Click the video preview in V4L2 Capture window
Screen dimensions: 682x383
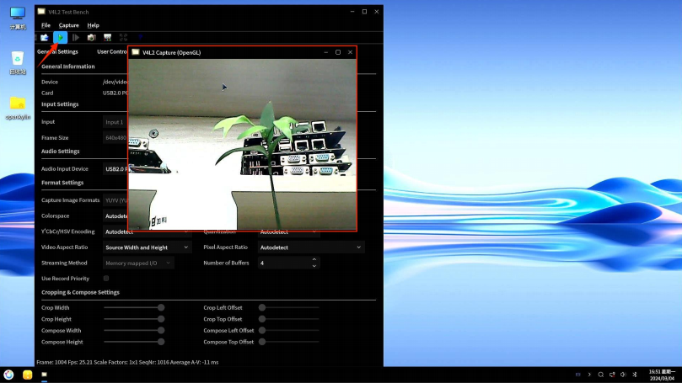pos(242,144)
